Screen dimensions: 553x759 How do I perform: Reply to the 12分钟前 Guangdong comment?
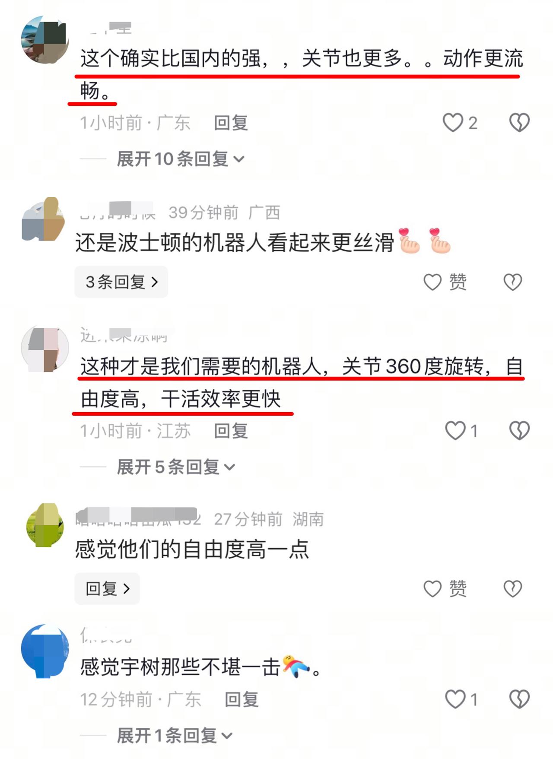click(242, 699)
